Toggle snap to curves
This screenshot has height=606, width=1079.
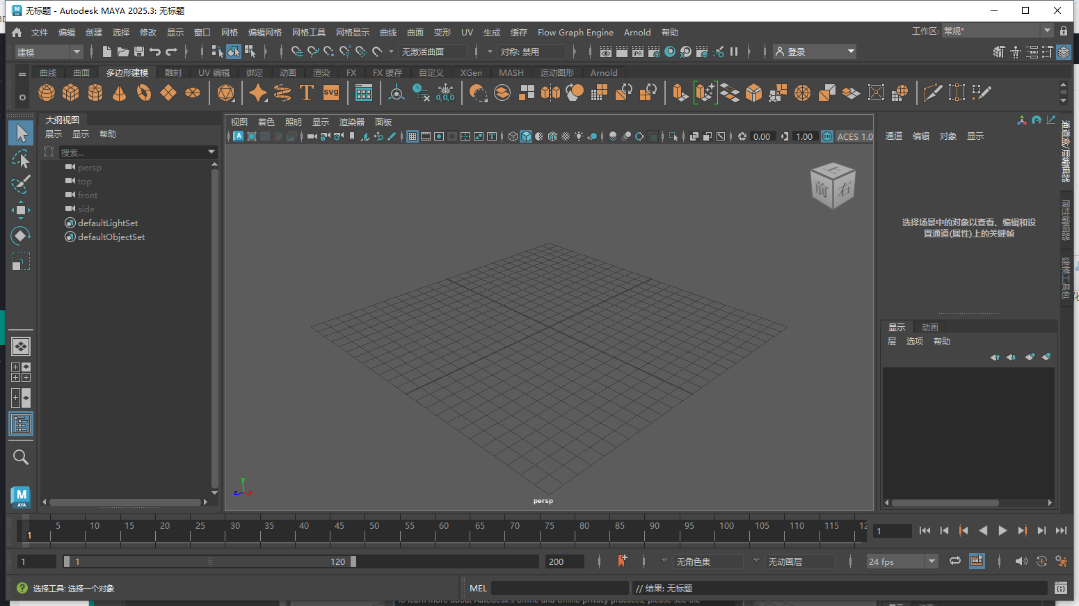click(313, 51)
